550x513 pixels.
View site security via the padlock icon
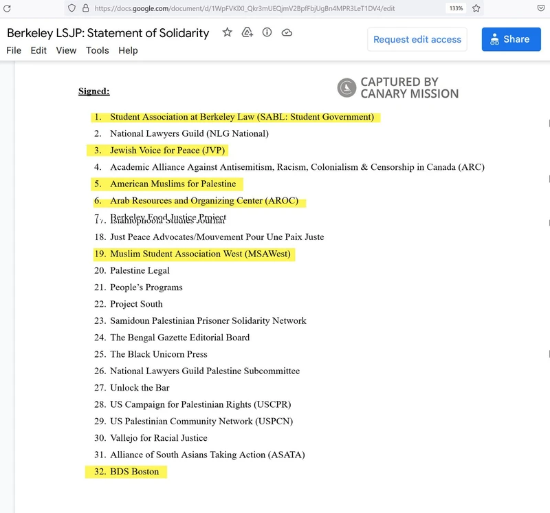tap(85, 8)
